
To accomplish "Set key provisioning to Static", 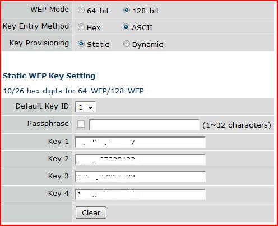I will tap(81, 44).
